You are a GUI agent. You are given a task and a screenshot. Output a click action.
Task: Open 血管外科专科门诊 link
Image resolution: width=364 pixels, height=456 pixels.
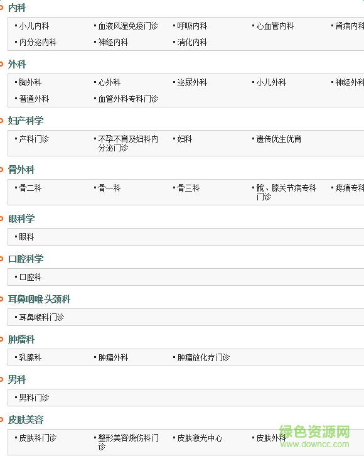[128, 99]
